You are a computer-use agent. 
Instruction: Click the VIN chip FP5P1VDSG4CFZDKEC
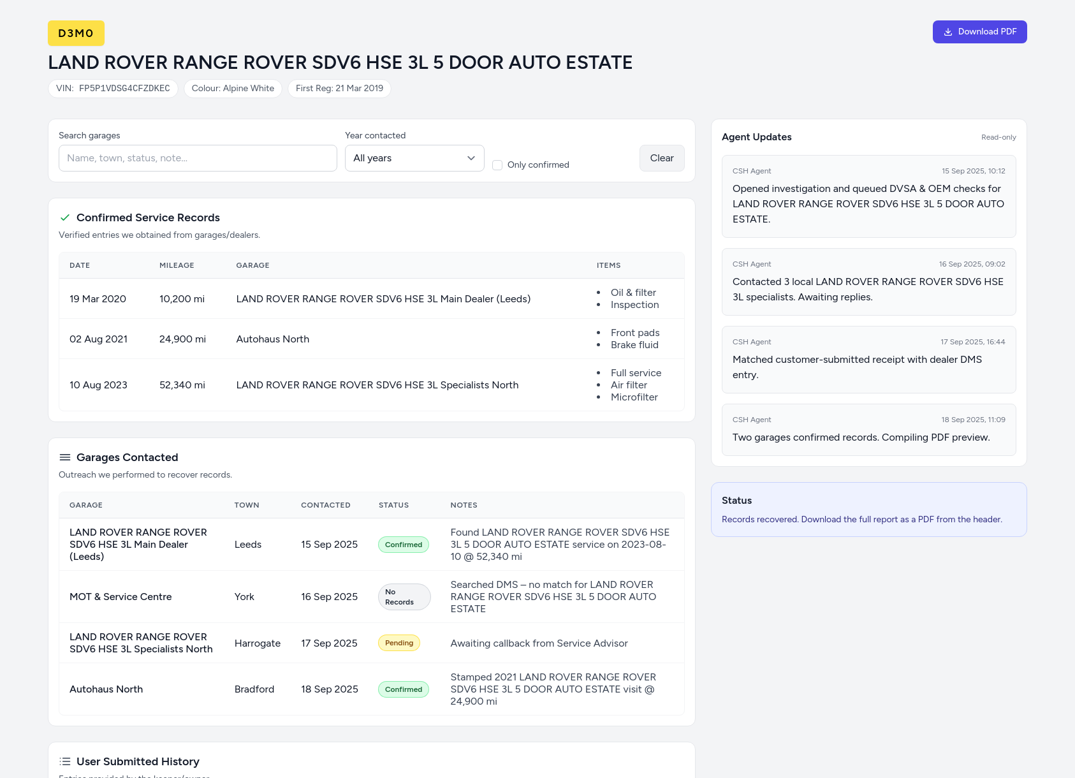coord(113,88)
